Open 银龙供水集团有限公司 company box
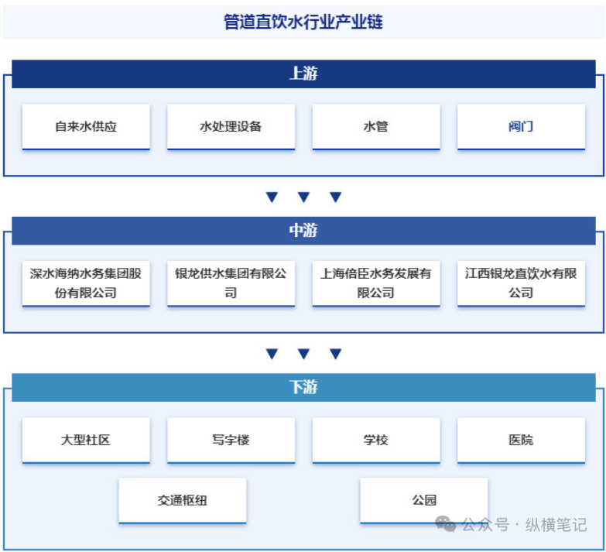The width and height of the screenshot is (606, 552). coord(231,283)
